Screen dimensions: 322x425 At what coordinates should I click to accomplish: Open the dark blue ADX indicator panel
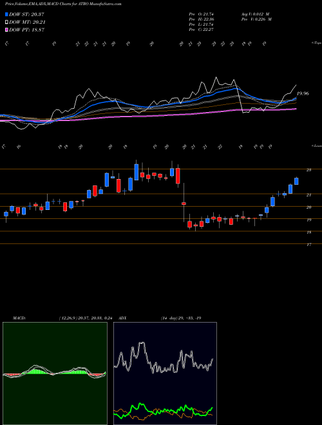coord(165,373)
